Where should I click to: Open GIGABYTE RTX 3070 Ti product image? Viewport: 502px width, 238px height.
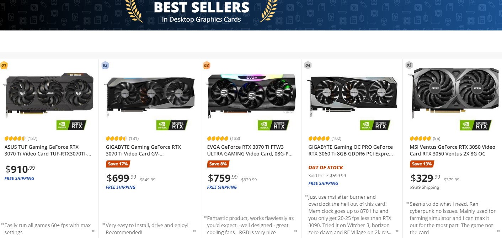click(x=150, y=93)
